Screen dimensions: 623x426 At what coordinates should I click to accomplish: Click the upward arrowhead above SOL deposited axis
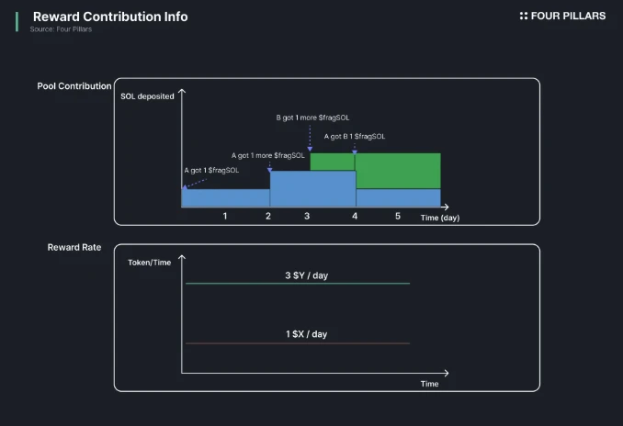point(182,92)
